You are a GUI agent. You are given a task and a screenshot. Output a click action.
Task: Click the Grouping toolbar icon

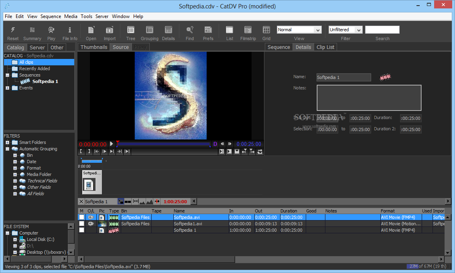tap(149, 30)
